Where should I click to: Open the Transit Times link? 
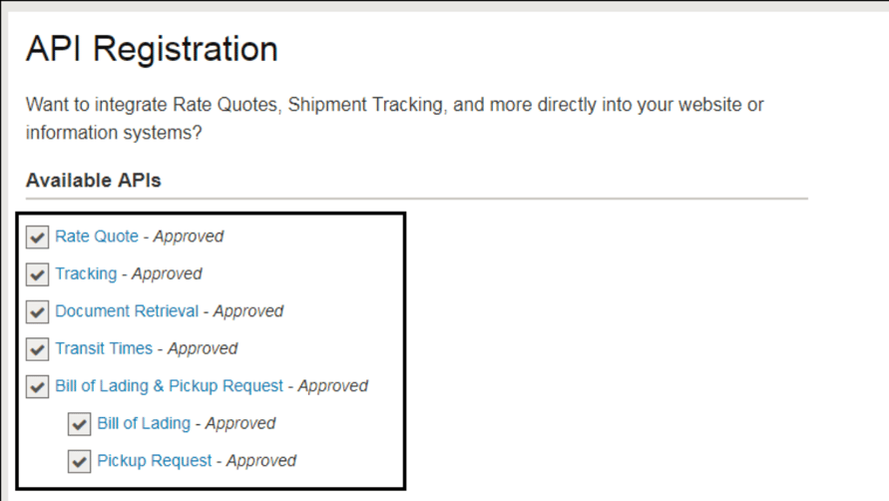[x=104, y=348]
